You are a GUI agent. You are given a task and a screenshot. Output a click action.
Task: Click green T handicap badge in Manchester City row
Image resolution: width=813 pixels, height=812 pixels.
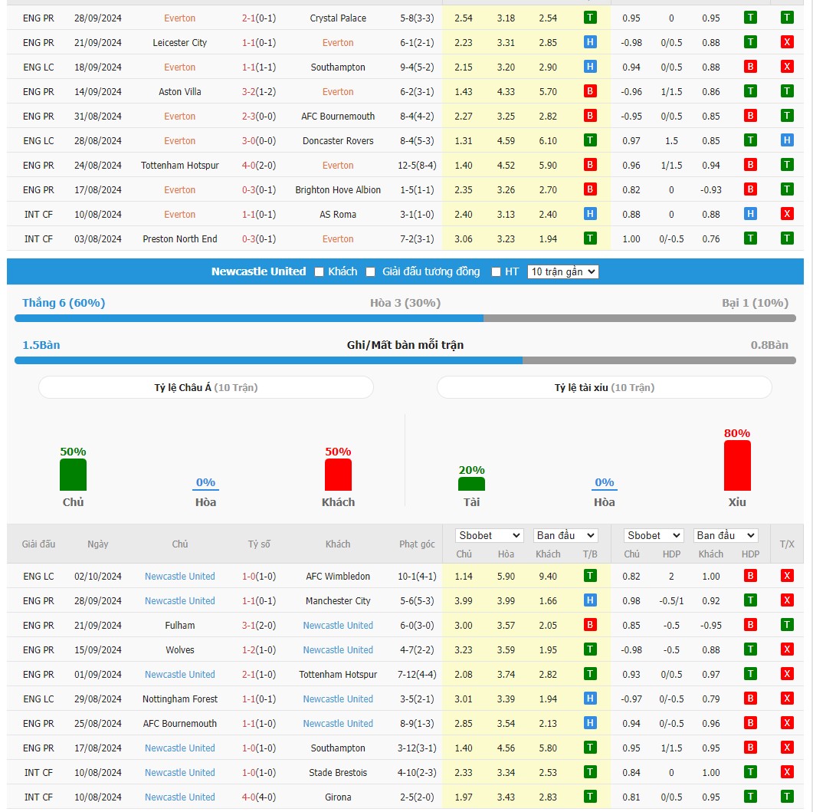pos(750,600)
